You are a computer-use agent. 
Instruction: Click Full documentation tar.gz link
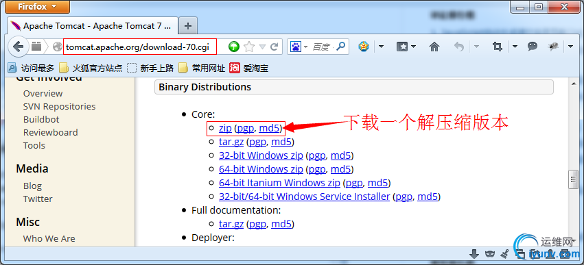[x=231, y=224]
